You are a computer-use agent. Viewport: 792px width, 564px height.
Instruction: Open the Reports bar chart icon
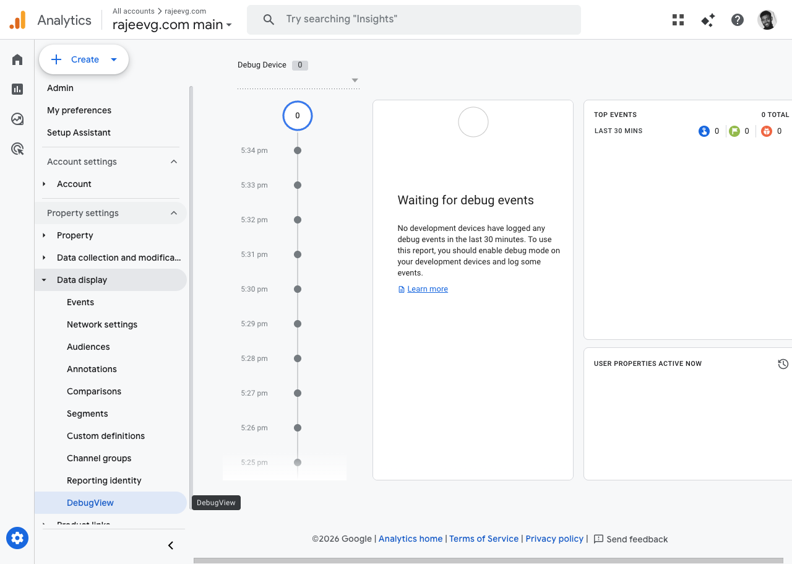17,89
